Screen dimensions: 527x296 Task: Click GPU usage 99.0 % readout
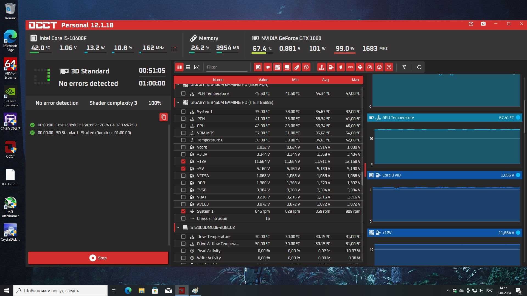click(345, 49)
